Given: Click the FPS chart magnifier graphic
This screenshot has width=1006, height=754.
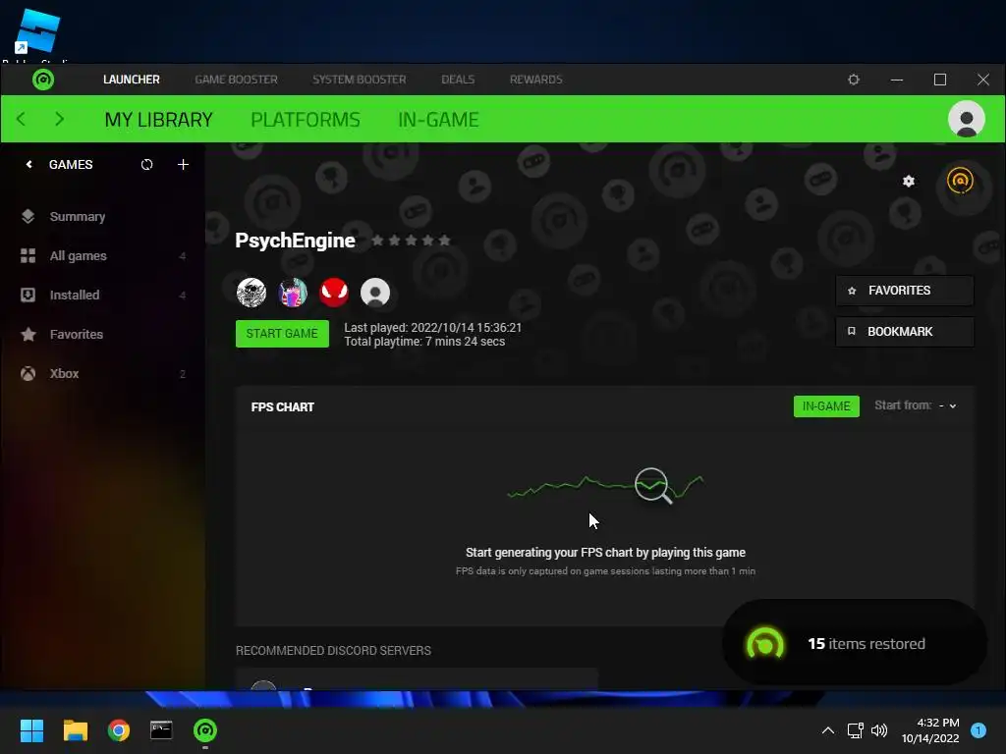Looking at the screenshot, I should [653, 485].
